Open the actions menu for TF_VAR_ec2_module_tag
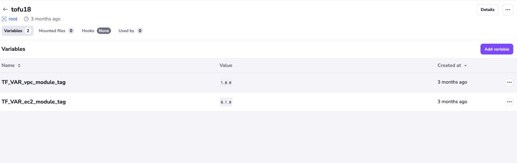The height and width of the screenshot is (163, 517). pos(509,102)
